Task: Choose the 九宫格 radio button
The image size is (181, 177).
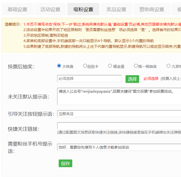Action: 168,66
